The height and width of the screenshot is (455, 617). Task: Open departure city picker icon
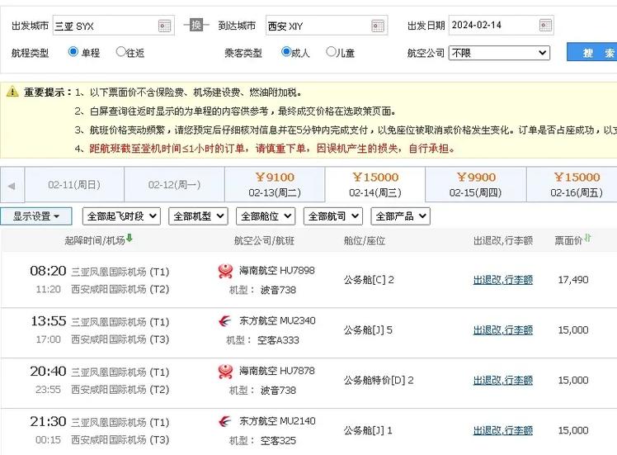click(165, 26)
